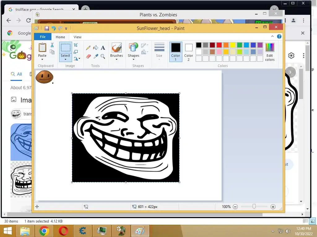Screen dimensions: 317x237
Task: Click the Brushes tool icon
Action: pyautogui.click(x=117, y=48)
